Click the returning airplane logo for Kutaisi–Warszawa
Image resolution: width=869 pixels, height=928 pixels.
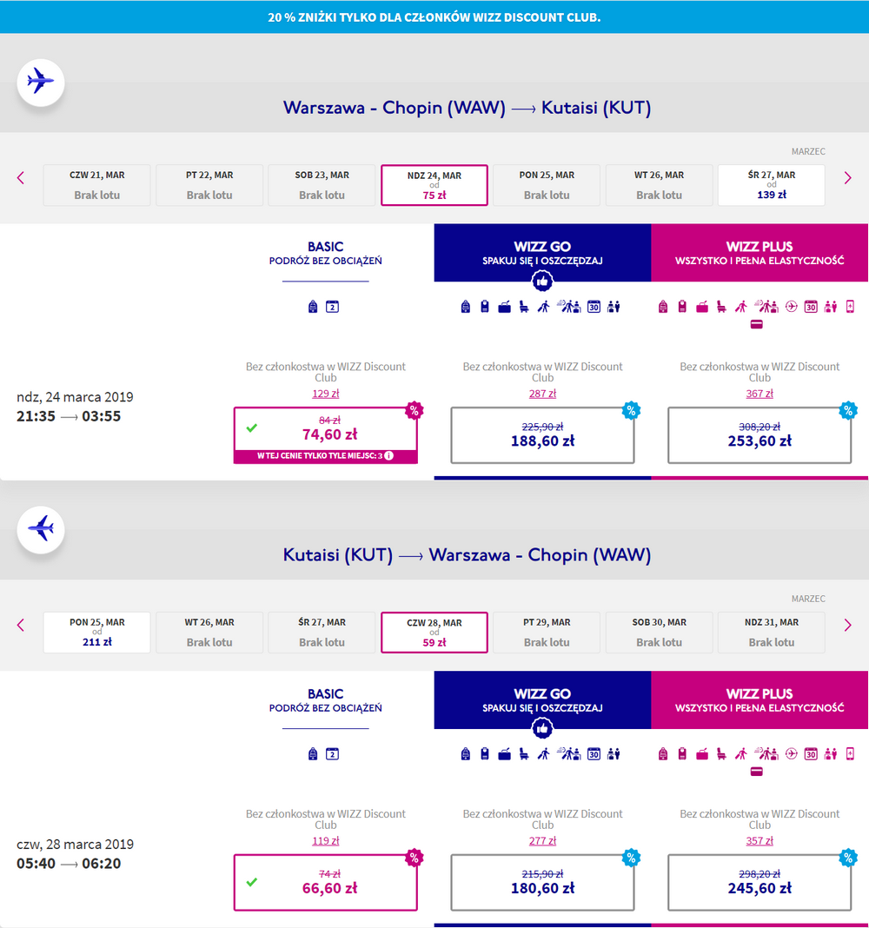40,530
